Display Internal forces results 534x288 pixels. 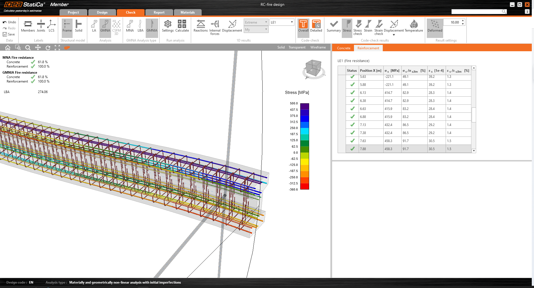click(215, 27)
